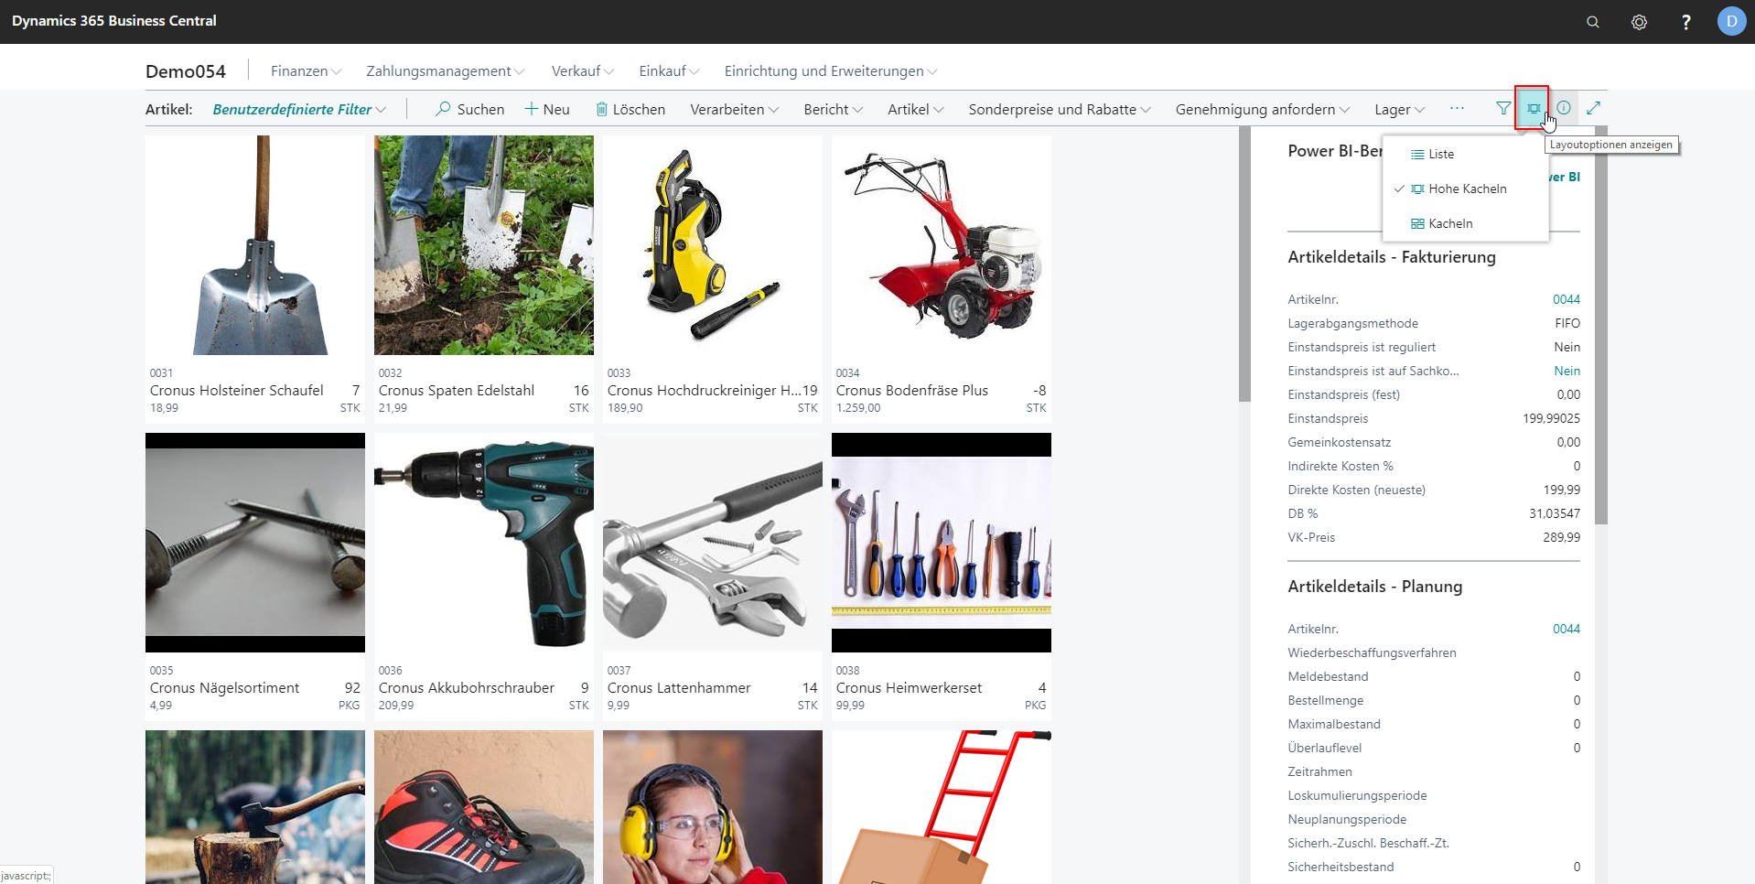
Task: Open the Einkauf menu
Action: (669, 70)
